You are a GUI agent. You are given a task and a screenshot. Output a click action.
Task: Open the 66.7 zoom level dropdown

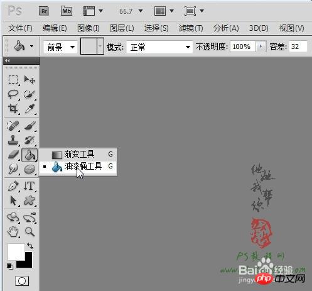click(141, 11)
